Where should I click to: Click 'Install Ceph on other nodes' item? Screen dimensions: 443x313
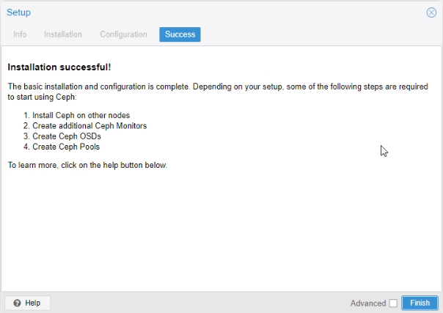point(81,115)
